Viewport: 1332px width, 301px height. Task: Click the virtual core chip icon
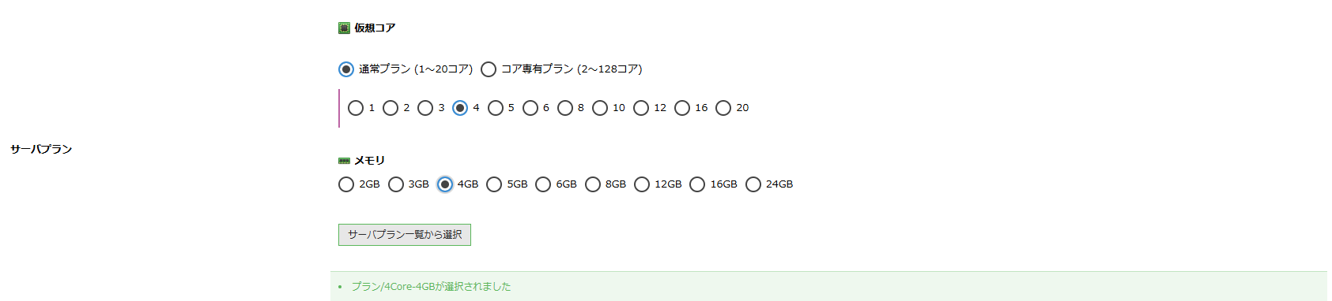[x=344, y=28]
